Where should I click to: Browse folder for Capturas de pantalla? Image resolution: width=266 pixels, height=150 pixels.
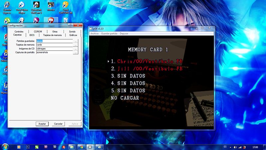coord(75,53)
